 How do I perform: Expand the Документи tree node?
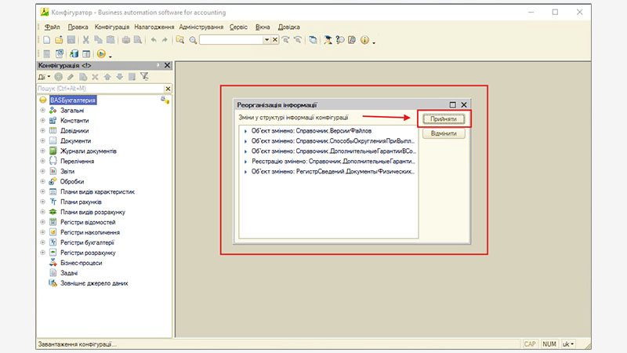42,141
